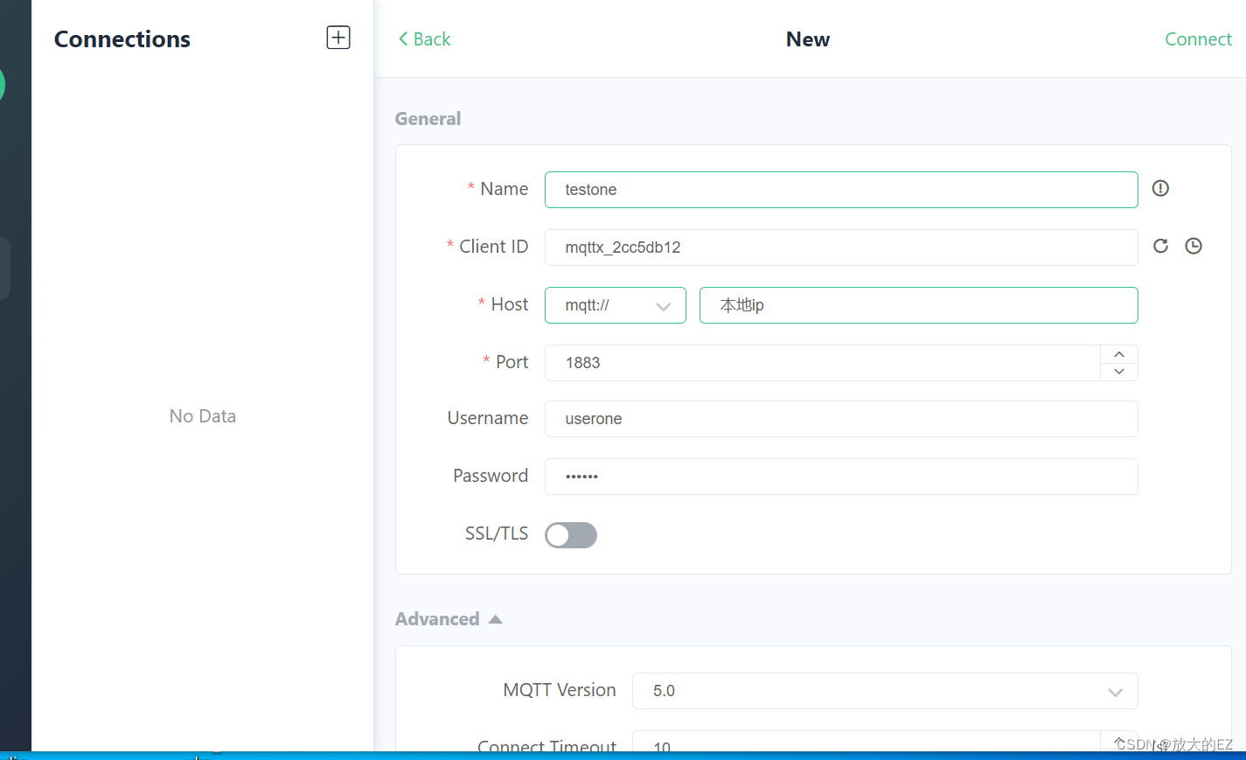This screenshot has height=760, width=1246.
Task: Navigate away using the Back link
Action: [428, 38]
